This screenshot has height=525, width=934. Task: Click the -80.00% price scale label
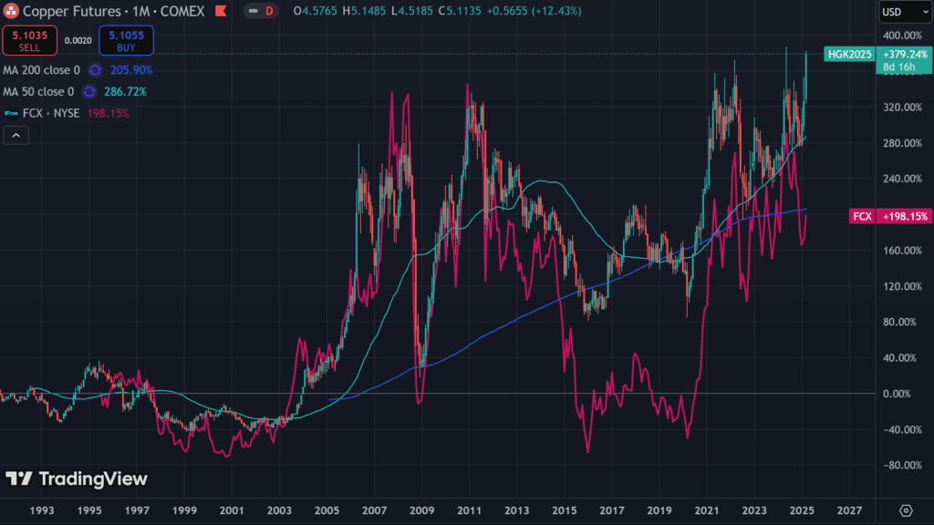[x=900, y=465]
